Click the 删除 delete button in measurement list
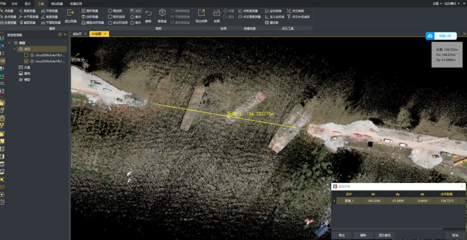Viewport: 467px width, 240px height. (363, 235)
